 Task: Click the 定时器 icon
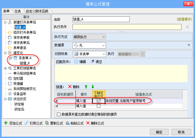click(10, 78)
